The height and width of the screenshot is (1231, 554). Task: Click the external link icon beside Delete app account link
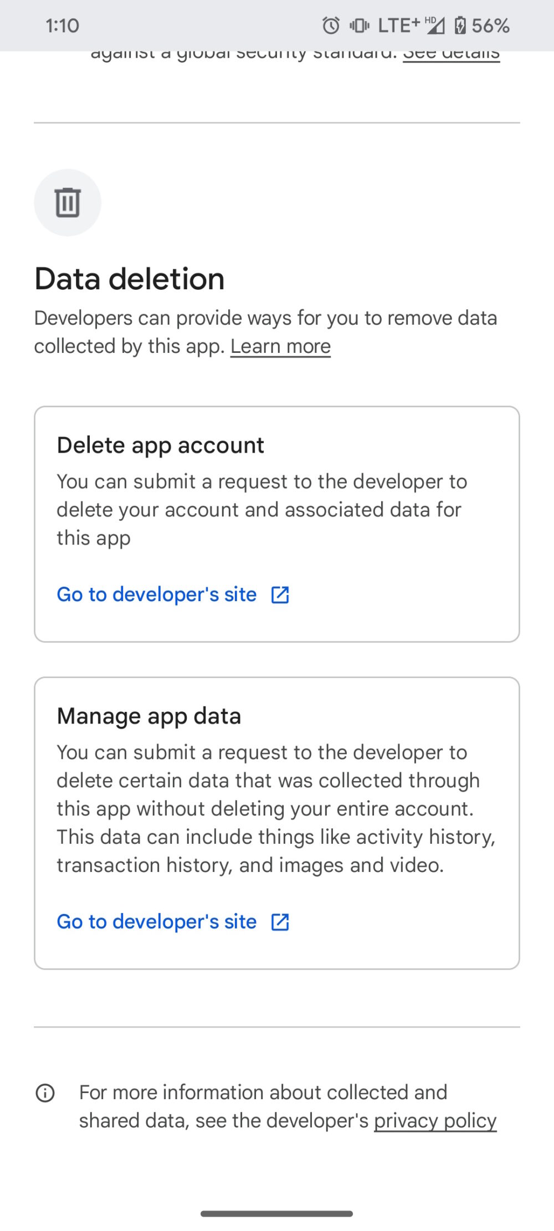(280, 594)
